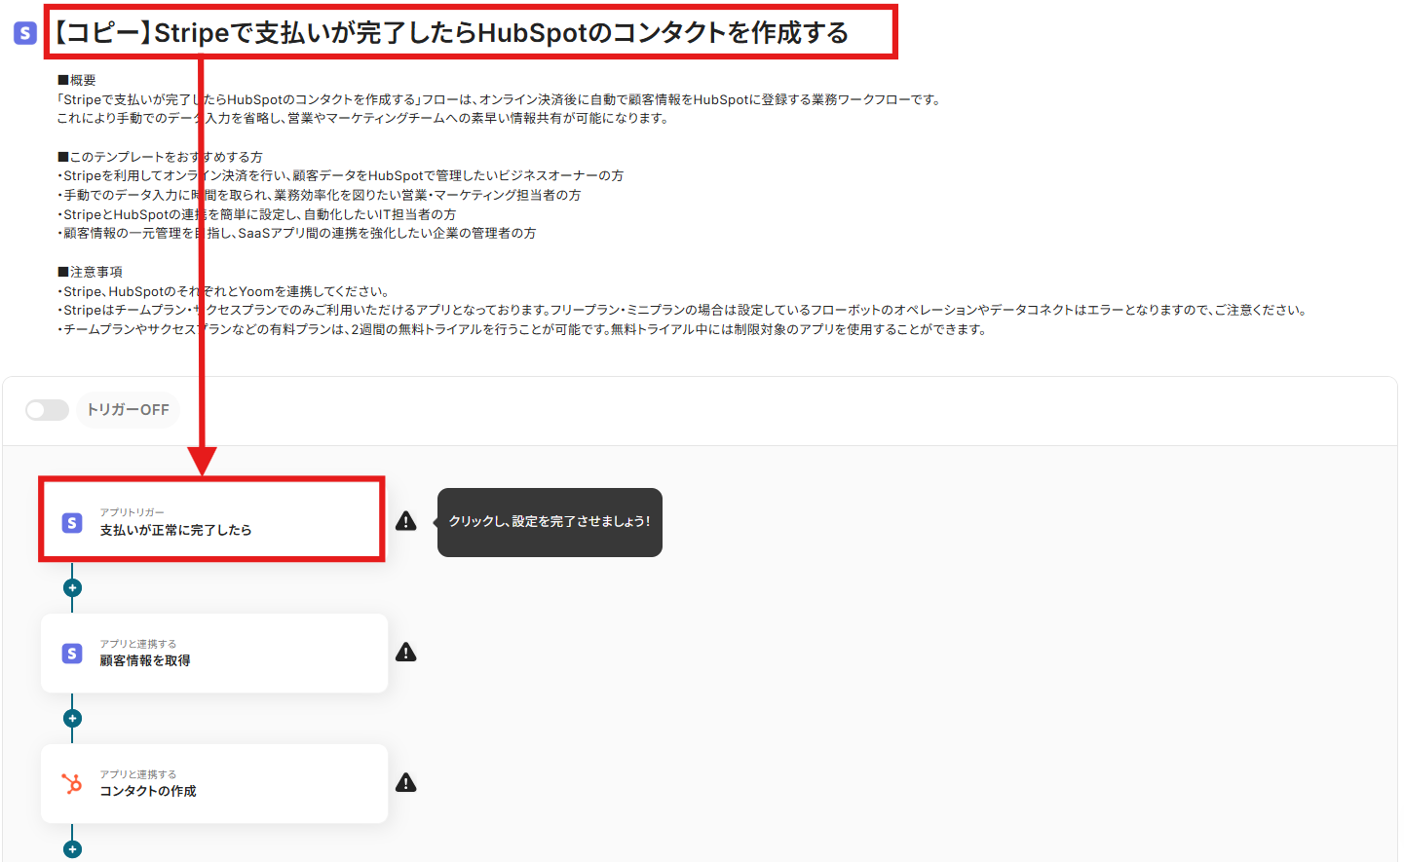Click the line ・StripeとHubSpotの連携を簡単に設定し…
This screenshot has height=862, width=1404.
[256, 214]
